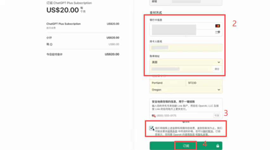The image size is (270, 150).
Task: Click the CVC card icon
Action: 218,32
